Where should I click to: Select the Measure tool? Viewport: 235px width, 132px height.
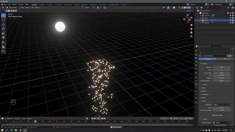coord(3,47)
